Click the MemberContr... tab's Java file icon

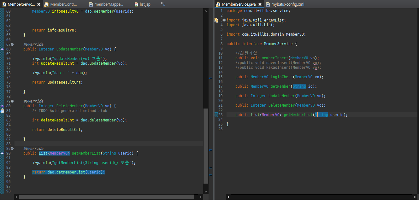pyautogui.click(x=46, y=4)
